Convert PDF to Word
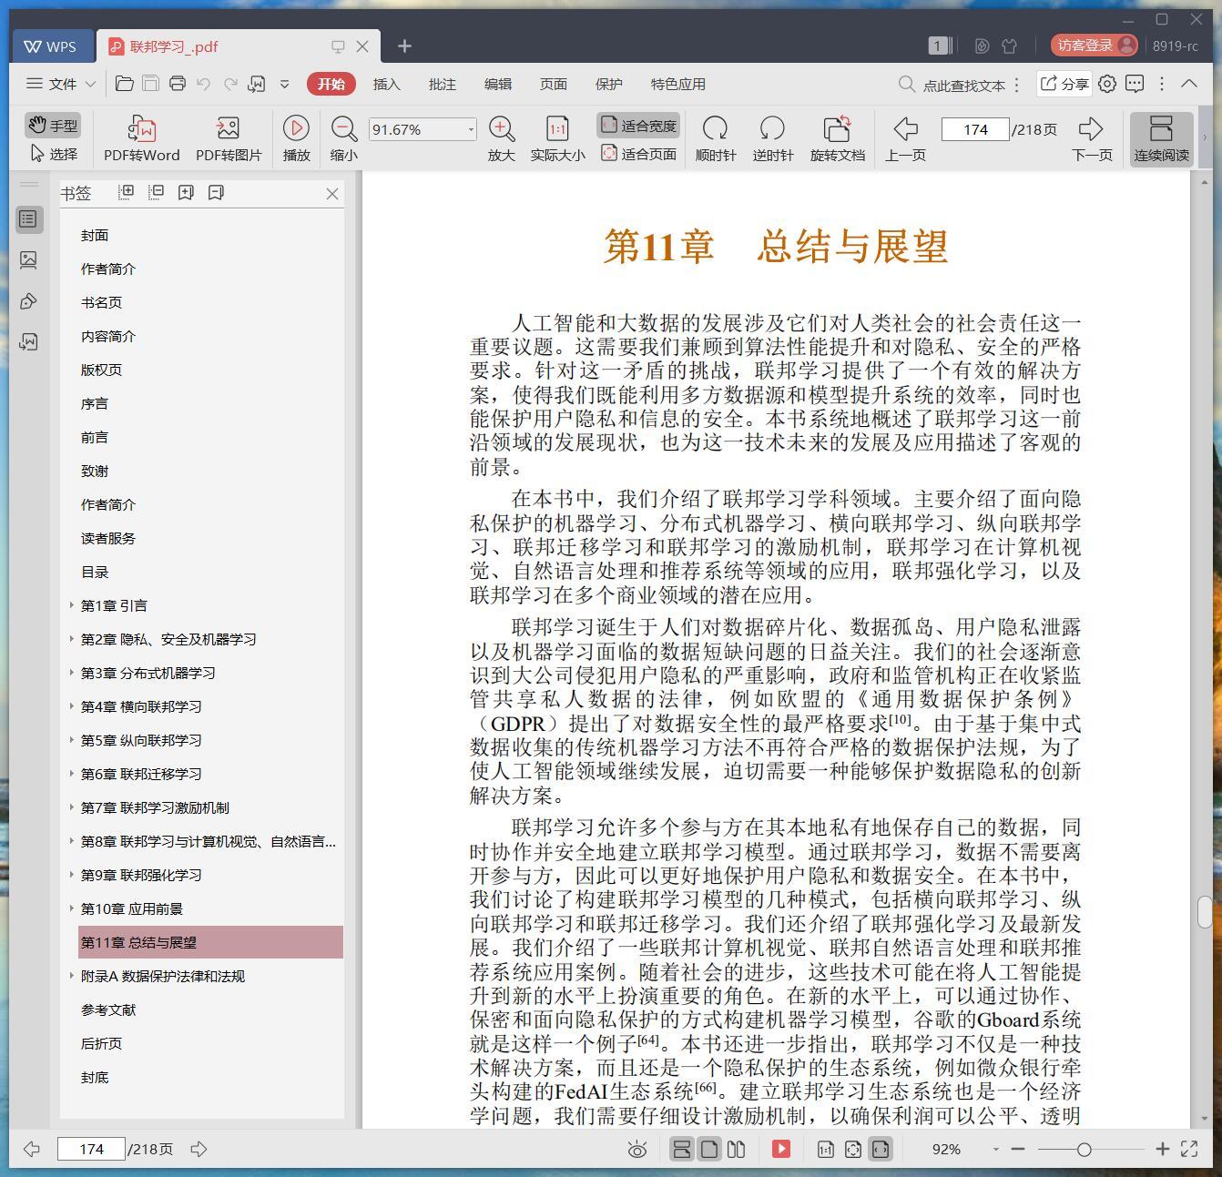This screenshot has width=1222, height=1177. pyautogui.click(x=142, y=139)
